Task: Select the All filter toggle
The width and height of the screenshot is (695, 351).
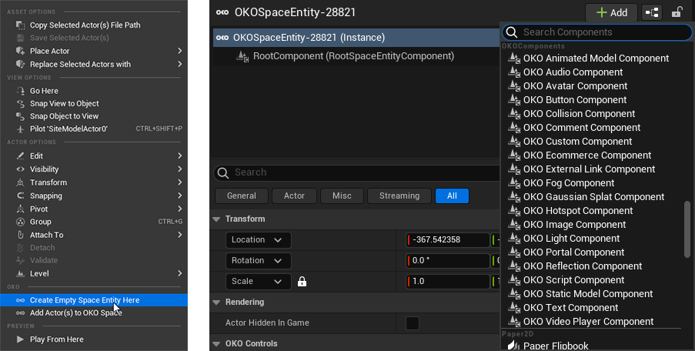Action: [452, 196]
